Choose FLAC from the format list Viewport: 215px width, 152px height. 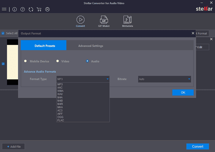(x=61, y=120)
